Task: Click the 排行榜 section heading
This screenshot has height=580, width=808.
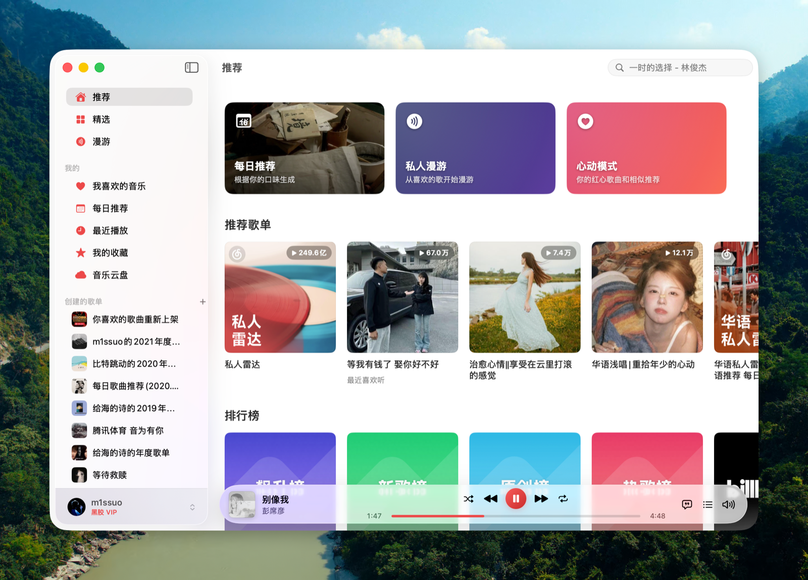Action: click(x=242, y=415)
